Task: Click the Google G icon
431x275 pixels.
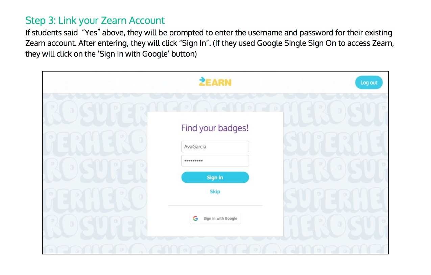Action: (195, 218)
